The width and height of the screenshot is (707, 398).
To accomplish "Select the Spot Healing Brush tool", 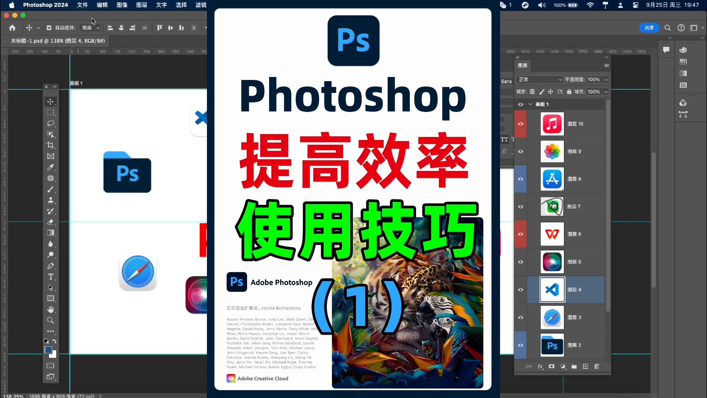I will (50, 178).
